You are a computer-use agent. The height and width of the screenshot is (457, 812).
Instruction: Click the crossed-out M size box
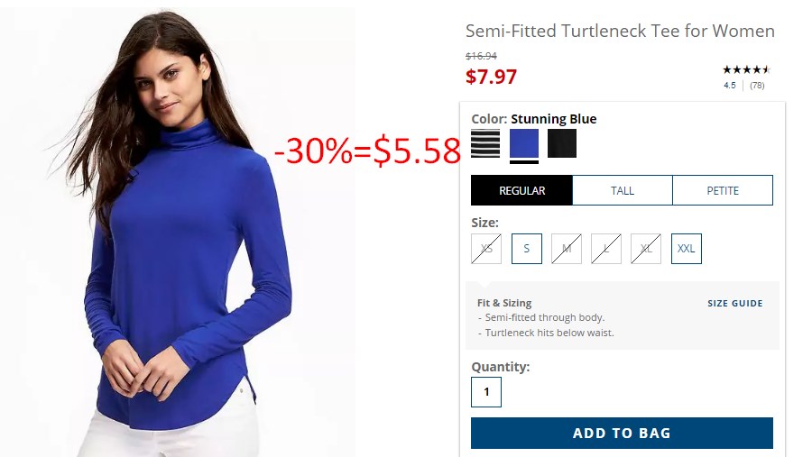(x=567, y=249)
